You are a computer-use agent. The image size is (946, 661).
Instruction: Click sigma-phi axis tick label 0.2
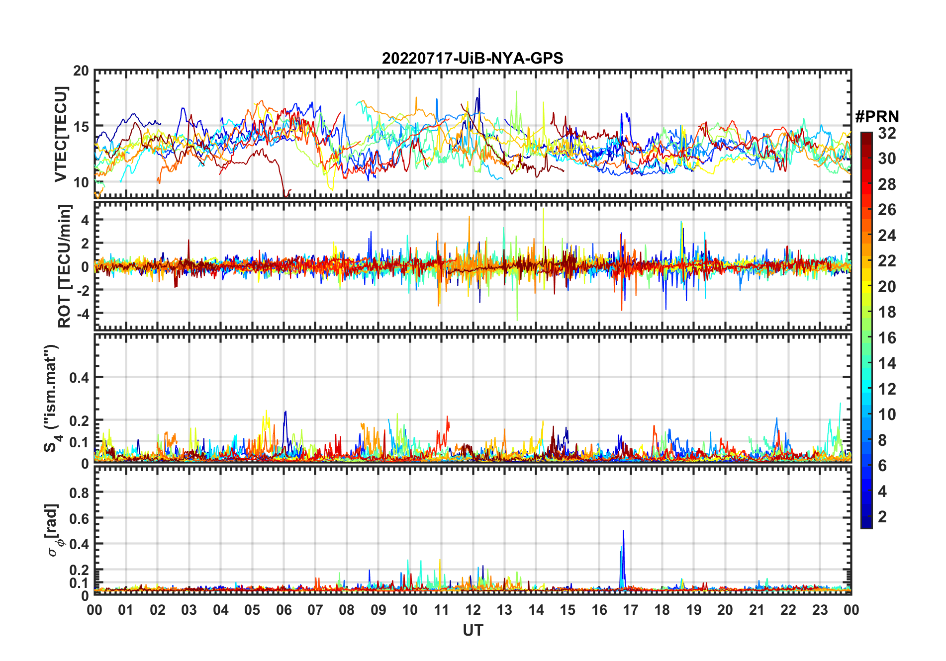[79, 570]
